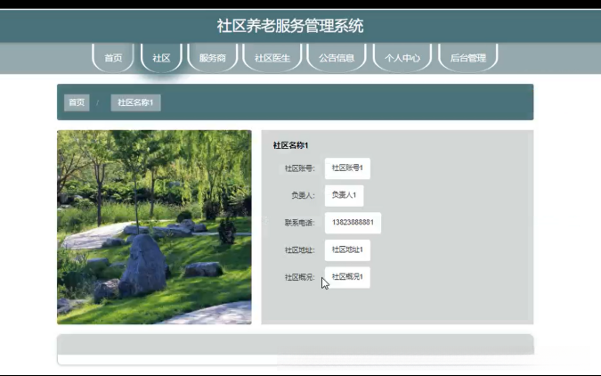Click the 负责人: label
Image resolution: width=601 pixels, height=376 pixels.
304,196
